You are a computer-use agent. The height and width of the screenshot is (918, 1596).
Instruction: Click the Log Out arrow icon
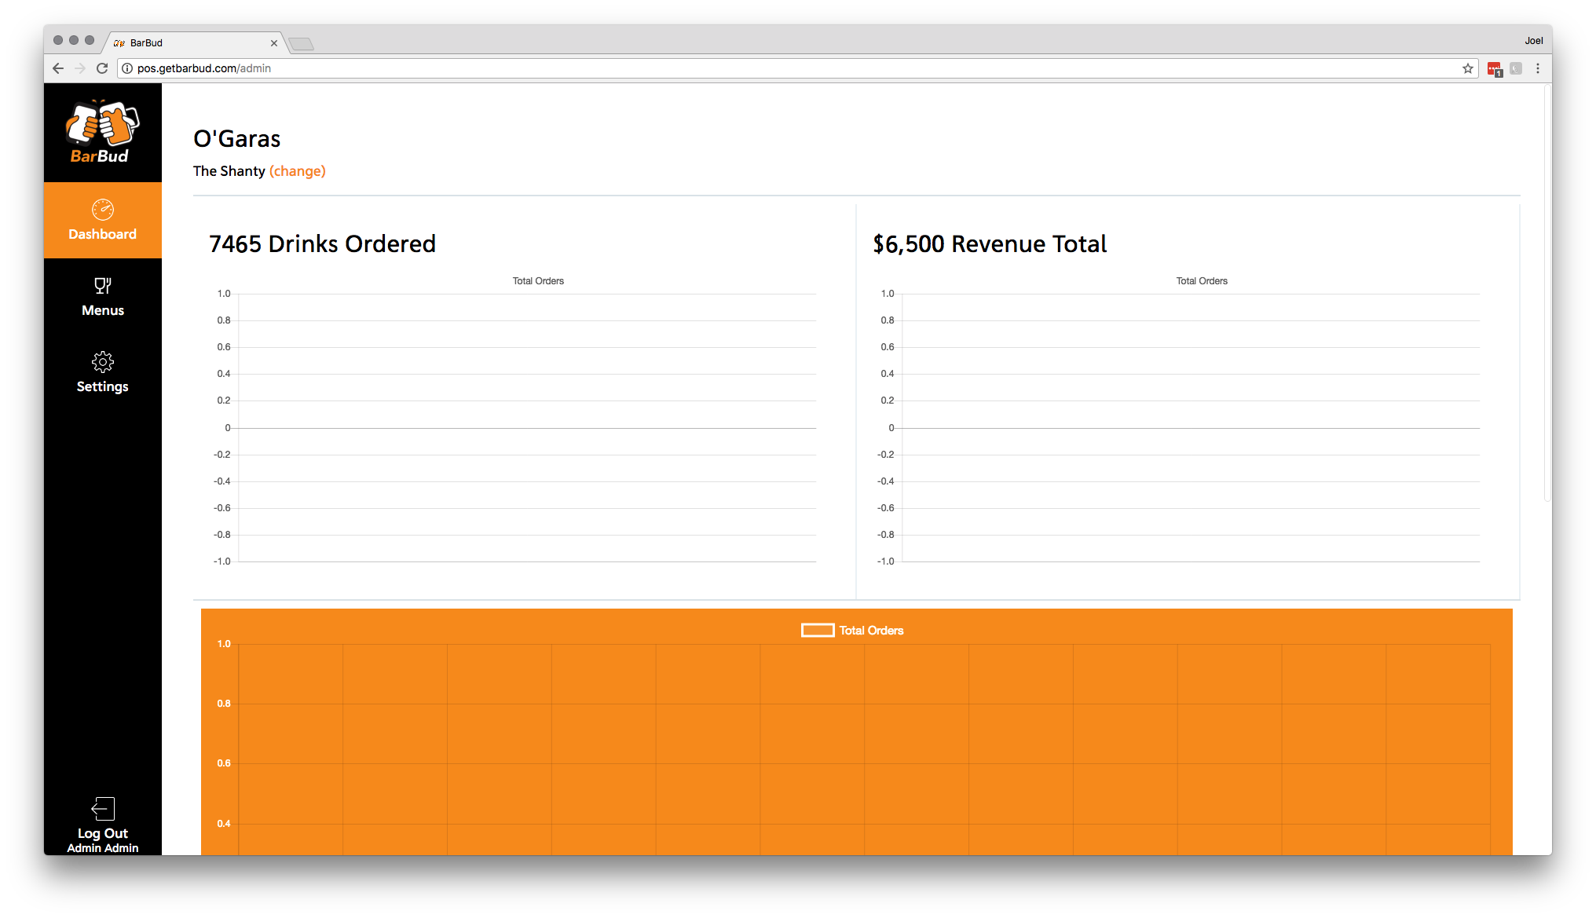(103, 809)
